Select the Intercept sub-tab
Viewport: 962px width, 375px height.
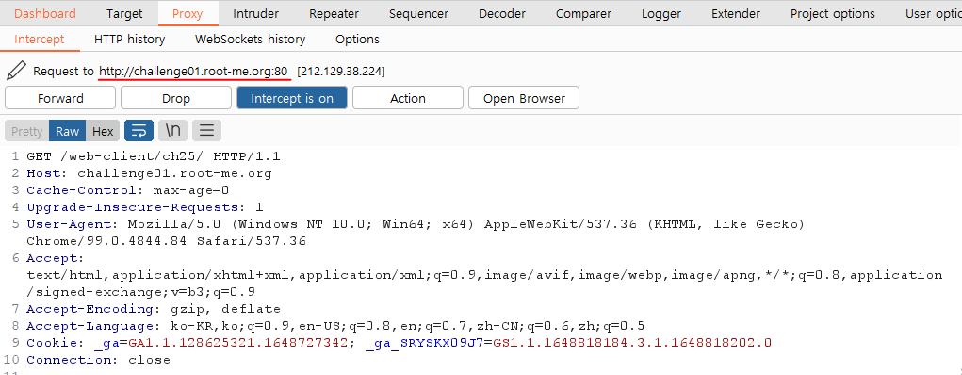coord(40,40)
